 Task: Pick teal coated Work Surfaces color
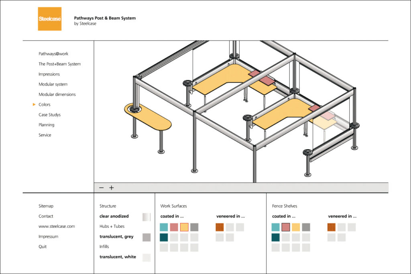pyautogui.click(x=164, y=227)
